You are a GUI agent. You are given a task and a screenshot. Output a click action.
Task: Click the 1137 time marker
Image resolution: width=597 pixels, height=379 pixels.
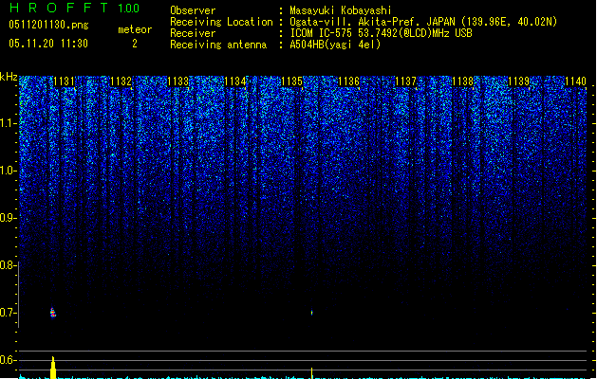406,81
